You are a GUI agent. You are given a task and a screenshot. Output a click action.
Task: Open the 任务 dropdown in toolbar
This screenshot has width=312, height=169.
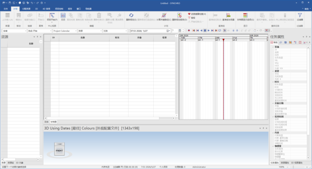coord(115,31)
